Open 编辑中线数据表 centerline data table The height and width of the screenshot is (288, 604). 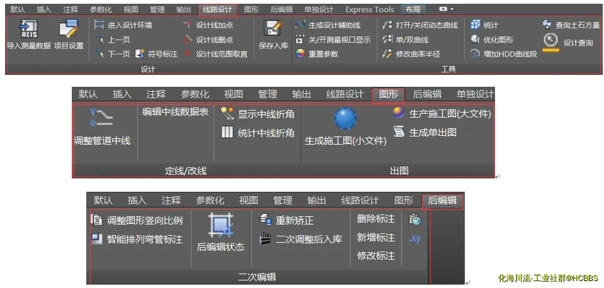click(175, 112)
